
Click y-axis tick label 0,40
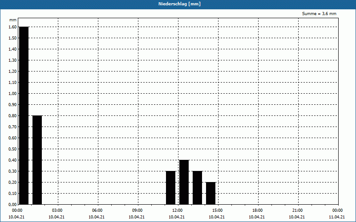[12, 160]
